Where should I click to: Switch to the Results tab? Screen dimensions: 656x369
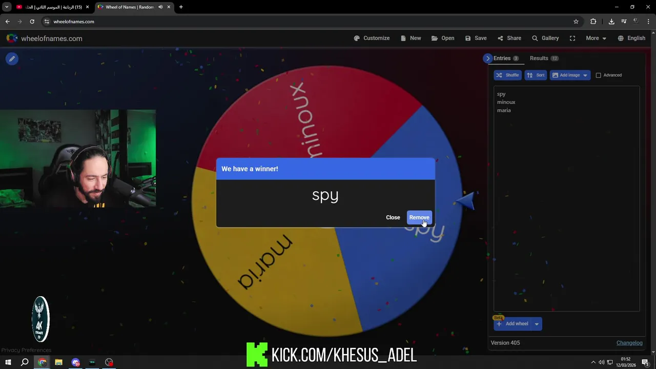[x=544, y=58]
